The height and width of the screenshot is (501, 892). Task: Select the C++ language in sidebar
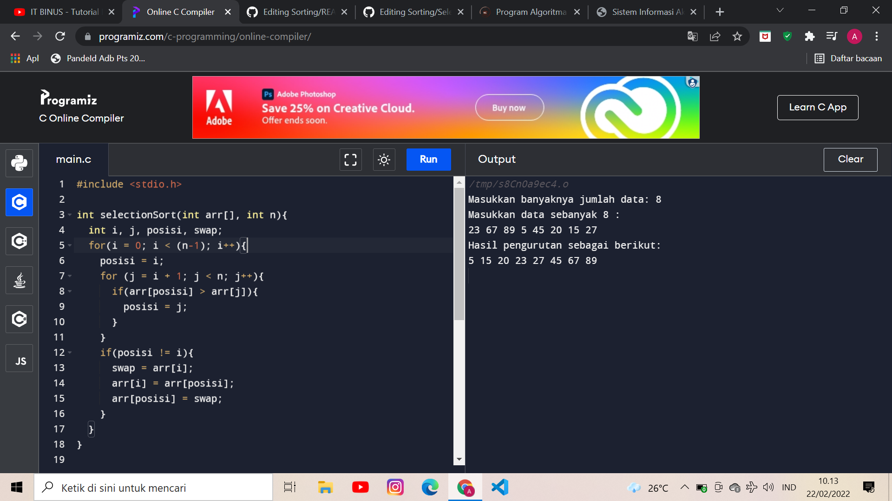tap(19, 241)
